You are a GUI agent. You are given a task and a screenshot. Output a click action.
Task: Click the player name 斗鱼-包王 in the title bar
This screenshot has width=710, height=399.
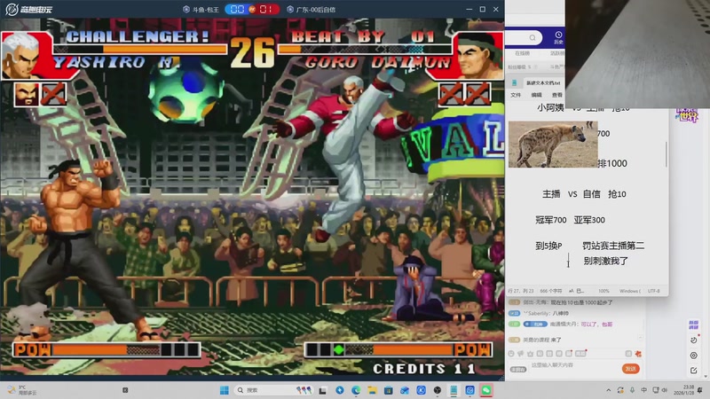point(201,9)
